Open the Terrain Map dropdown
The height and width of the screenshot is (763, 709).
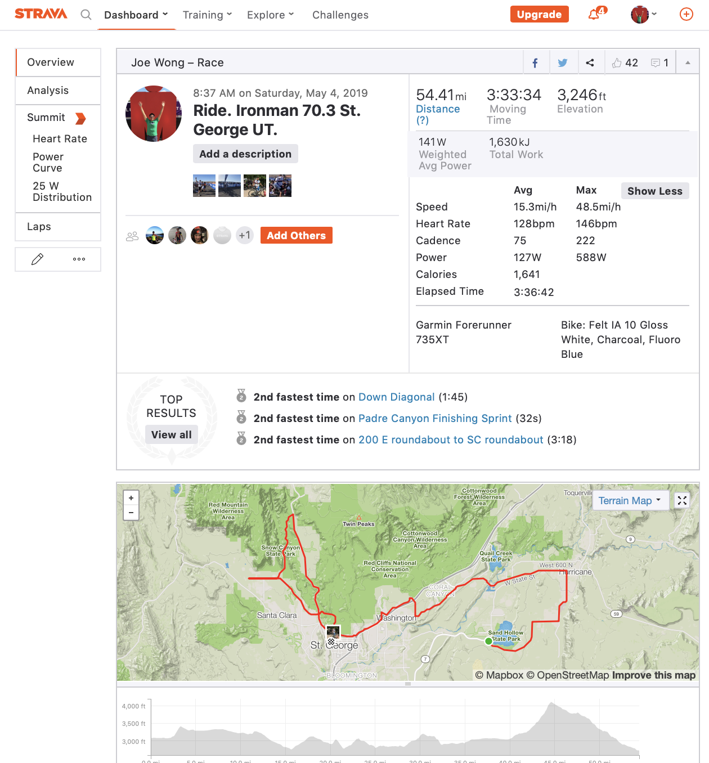[x=630, y=501]
